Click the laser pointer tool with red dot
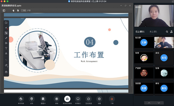This screenshot has height=106, width=174. 6,28
